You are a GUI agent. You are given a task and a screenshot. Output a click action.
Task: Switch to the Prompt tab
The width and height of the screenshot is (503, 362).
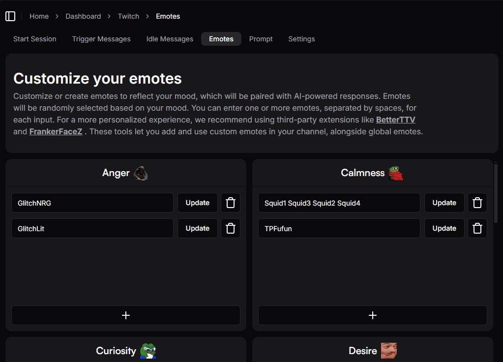pos(261,39)
